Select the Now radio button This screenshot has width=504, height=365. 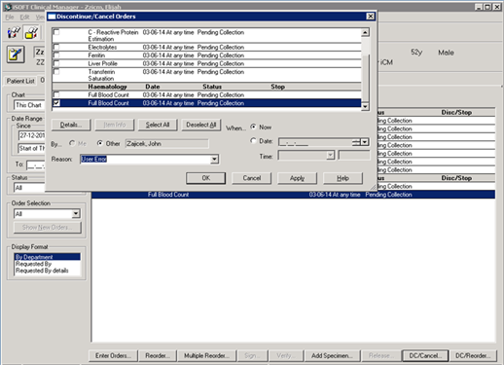click(x=253, y=127)
